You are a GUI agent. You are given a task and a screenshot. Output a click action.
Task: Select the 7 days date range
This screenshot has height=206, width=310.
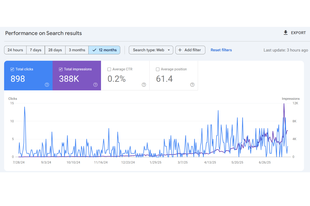pyautogui.click(x=36, y=50)
